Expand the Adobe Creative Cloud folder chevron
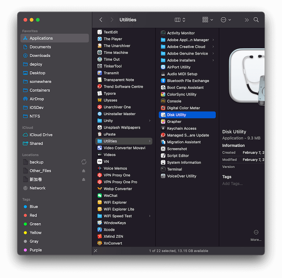 213,47
